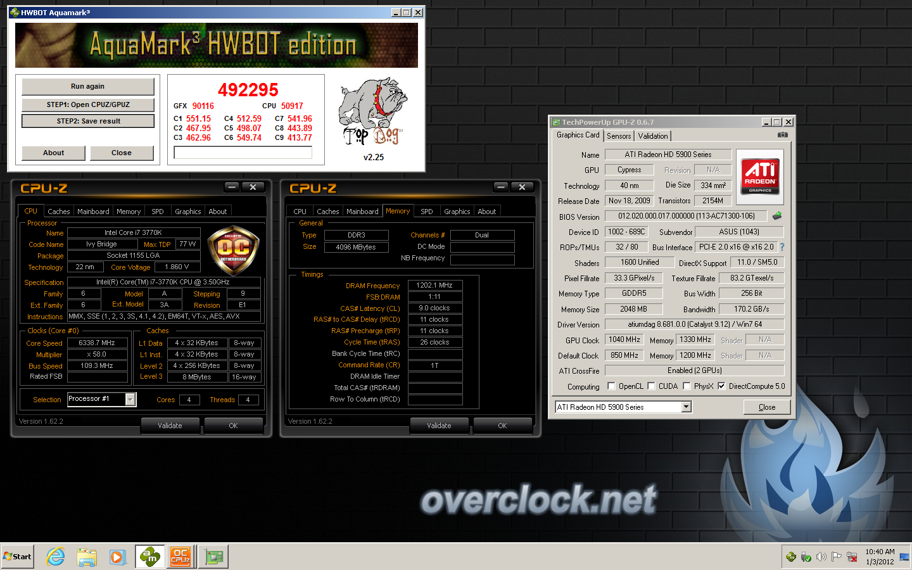Open the Action Center flag tray icon
The image size is (912, 570).
pos(837,557)
